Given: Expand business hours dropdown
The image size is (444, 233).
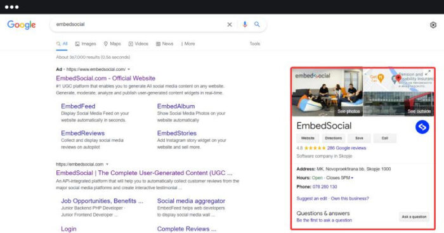Looking at the screenshot, I should [x=352, y=178].
